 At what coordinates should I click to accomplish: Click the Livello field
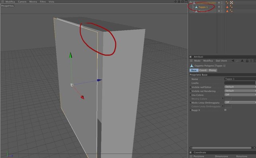[x=240, y=83]
